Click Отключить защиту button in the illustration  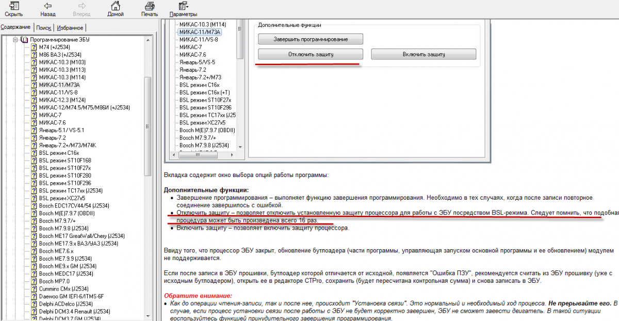click(x=311, y=54)
